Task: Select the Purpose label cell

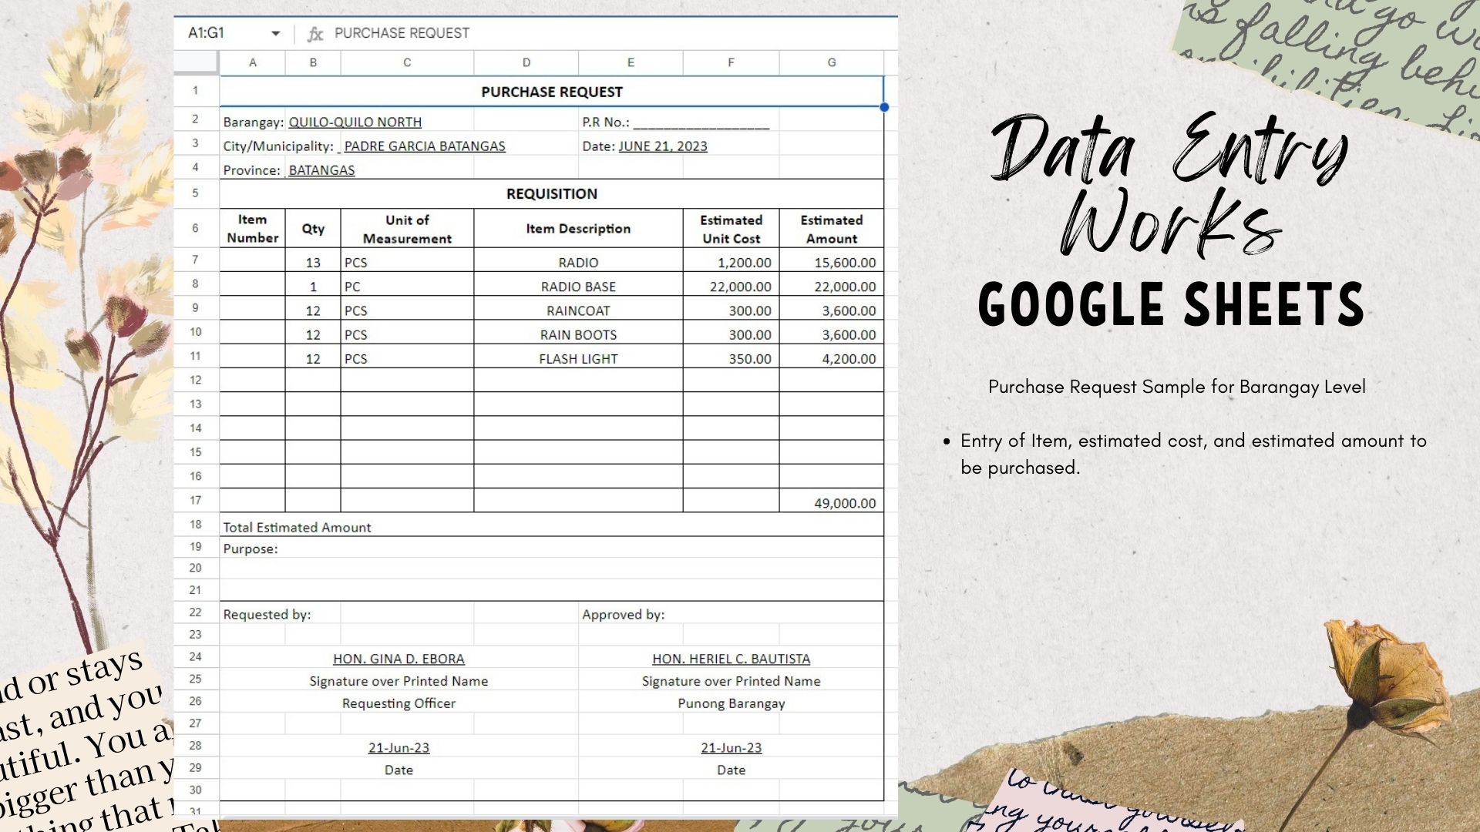Action: 251,549
